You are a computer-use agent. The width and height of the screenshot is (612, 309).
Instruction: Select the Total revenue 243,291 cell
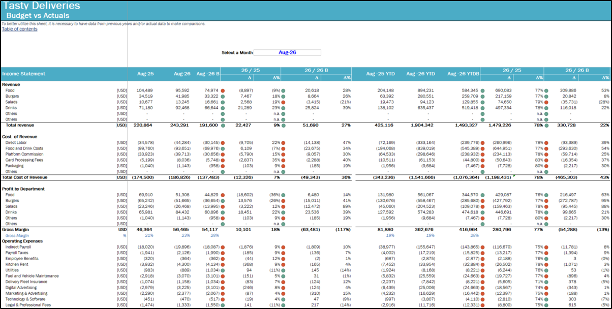[x=180, y=125]
